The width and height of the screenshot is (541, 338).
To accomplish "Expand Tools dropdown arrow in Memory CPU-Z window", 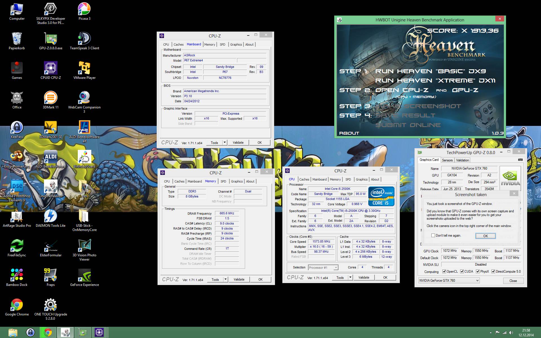I will (225, 279).
